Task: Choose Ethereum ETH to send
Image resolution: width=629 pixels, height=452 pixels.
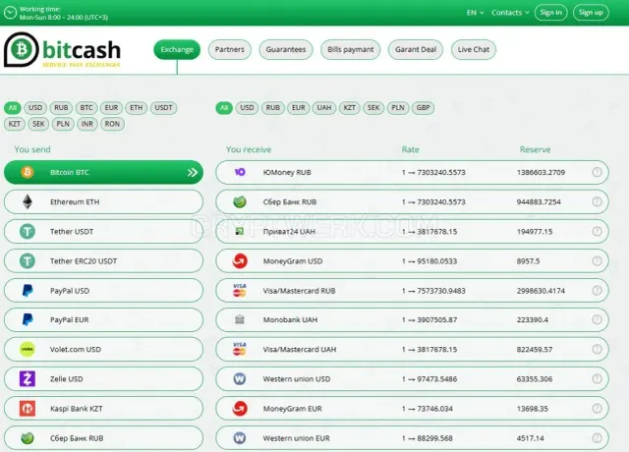Action: pos(103,201)
